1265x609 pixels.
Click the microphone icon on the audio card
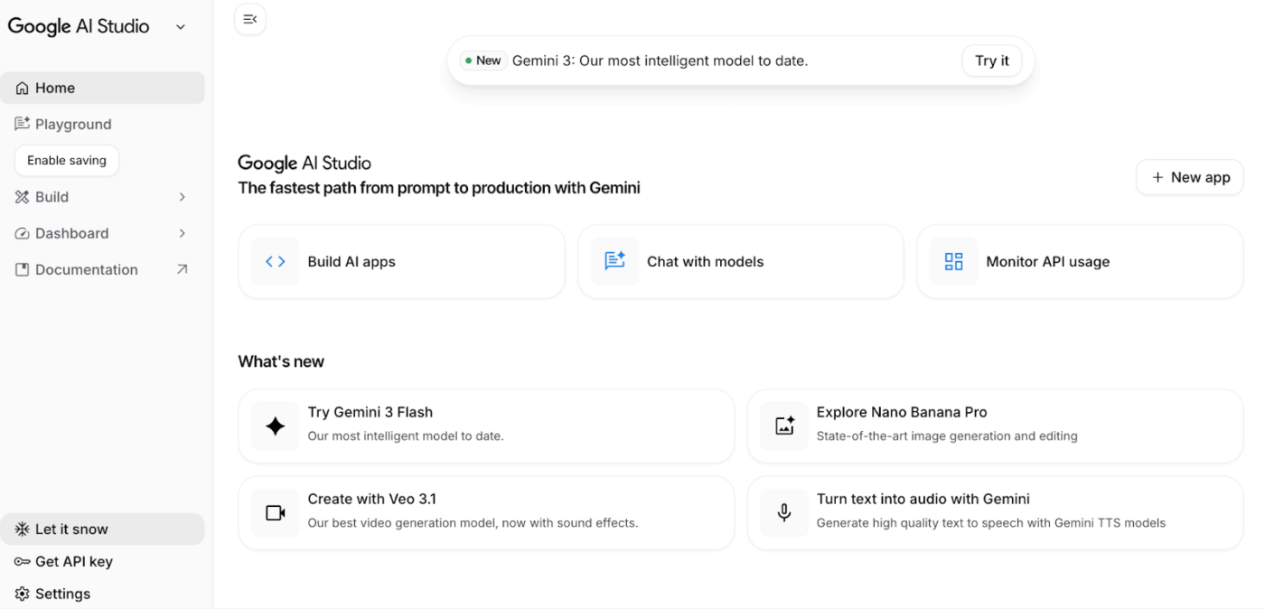783,512
